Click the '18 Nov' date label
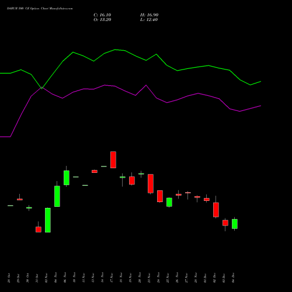292x292 pixels. click(x=121, y=277)
